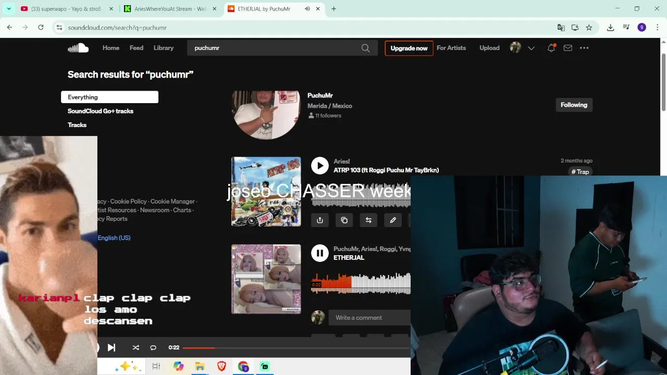Image resolution: width=667 pixels, height=375 pixels.
Task: Click the search magnifier icon
Action: point(365,48)
